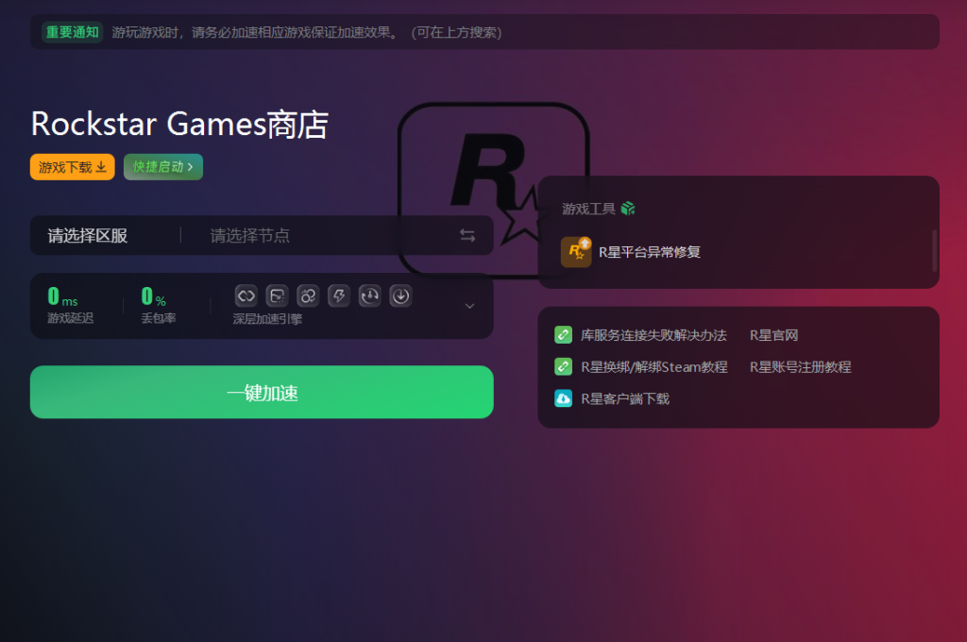Click the 深层加速引擎 label
This screenshot has width=967, height=642.
click(267, 319)
